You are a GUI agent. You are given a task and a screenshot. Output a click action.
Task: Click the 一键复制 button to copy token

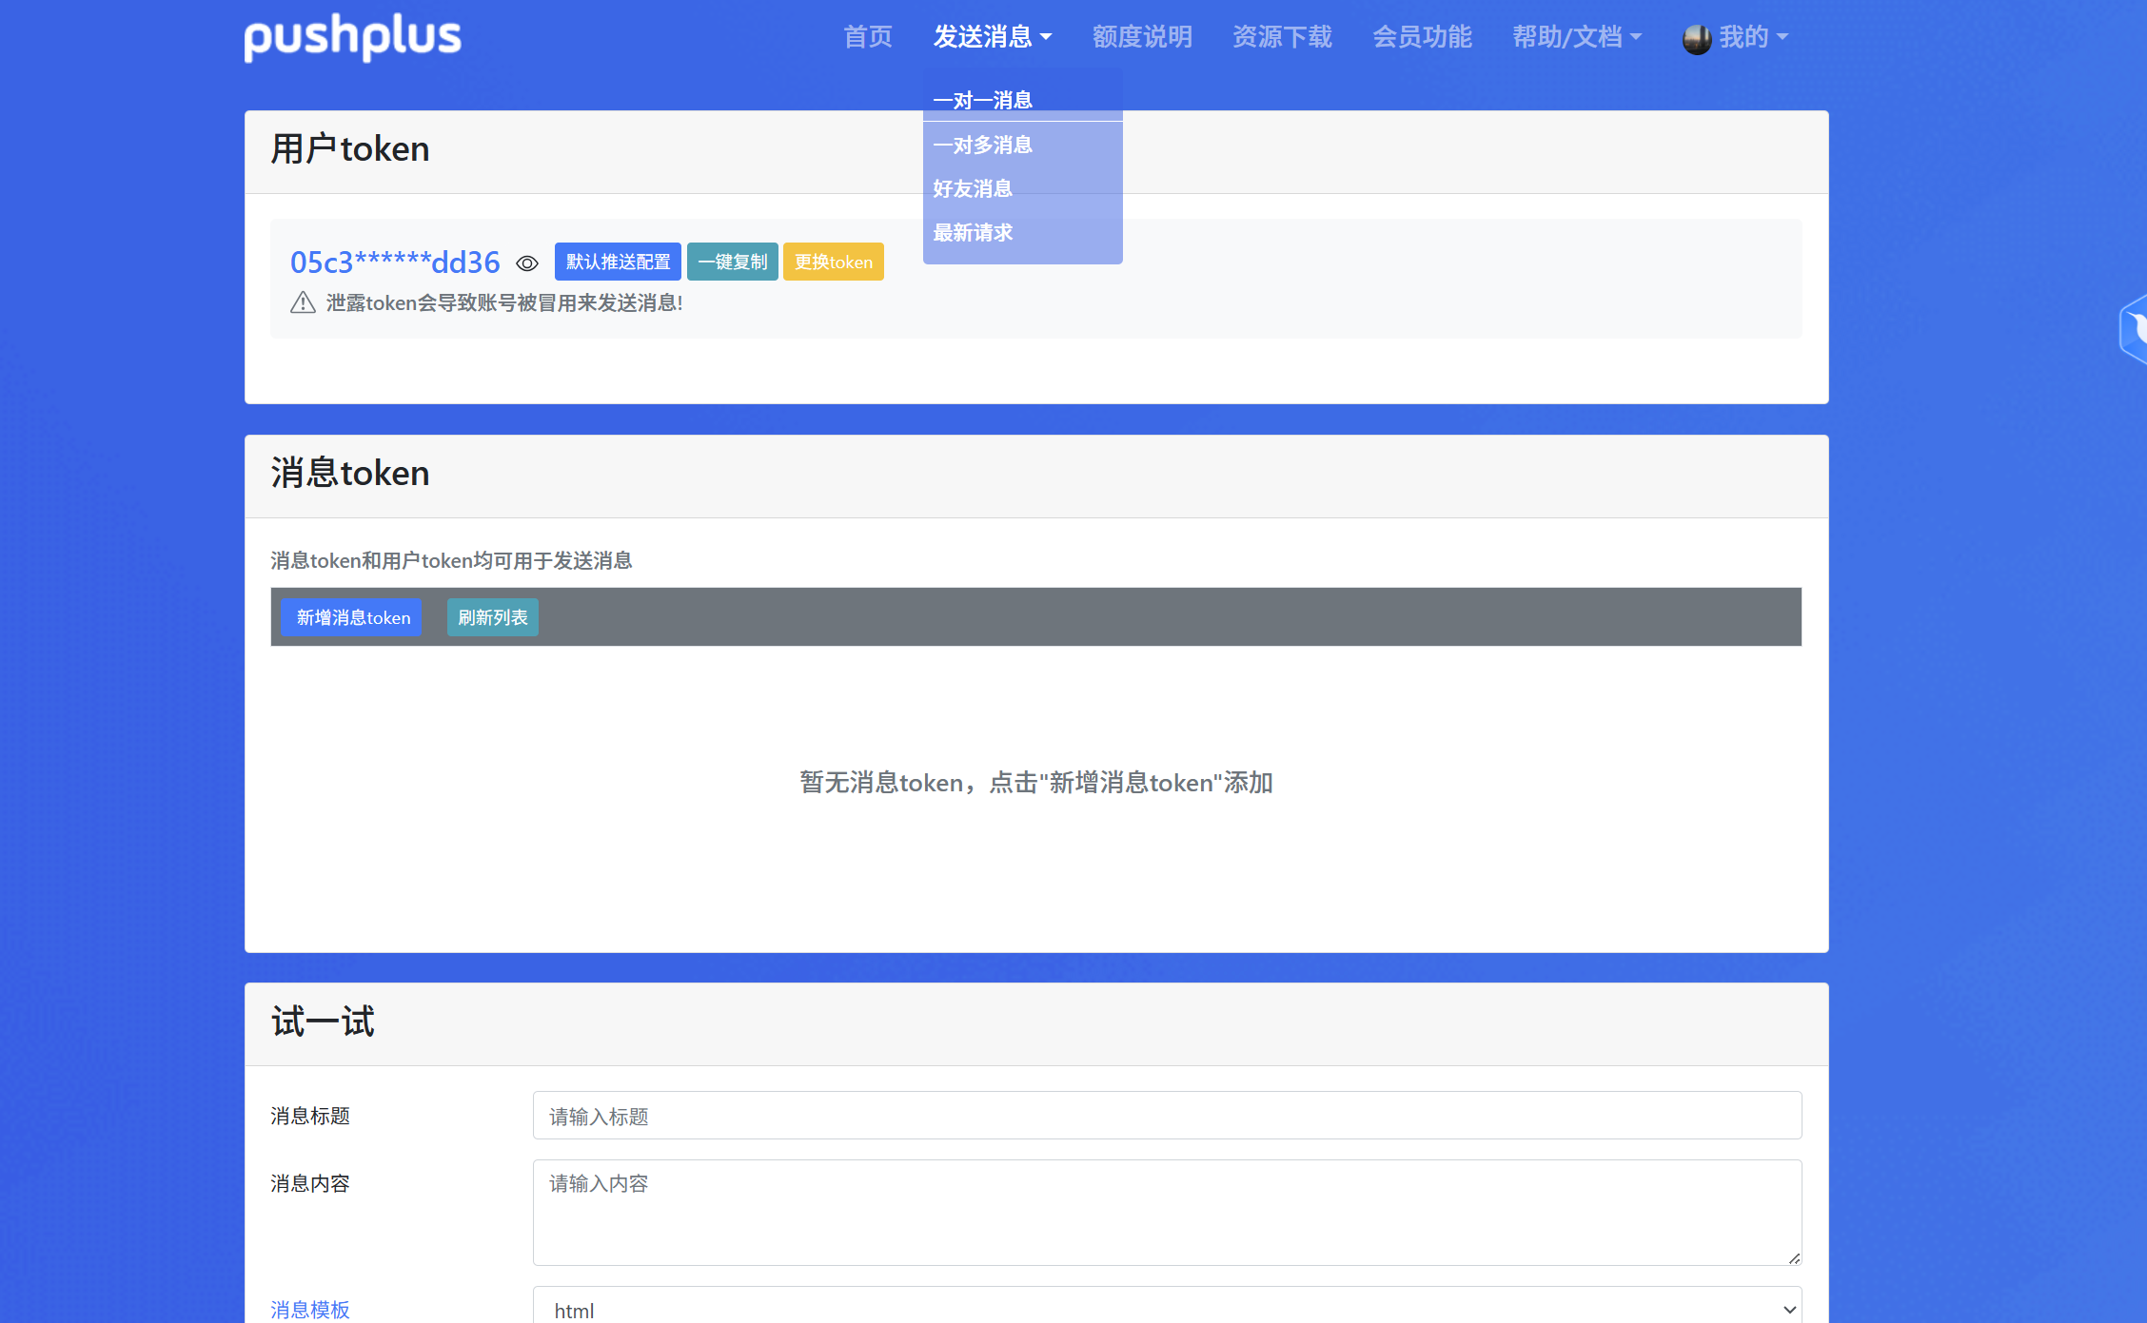point(732,262)
